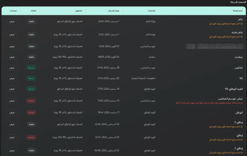Click the date 28 سبتمبر 2026، 07:45
This screenshot has width=247, height=156.
[x=108, y=68]
